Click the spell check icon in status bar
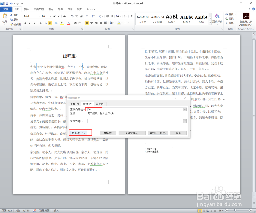The width and height of the screenshot is (256, 213). (35, 210)
